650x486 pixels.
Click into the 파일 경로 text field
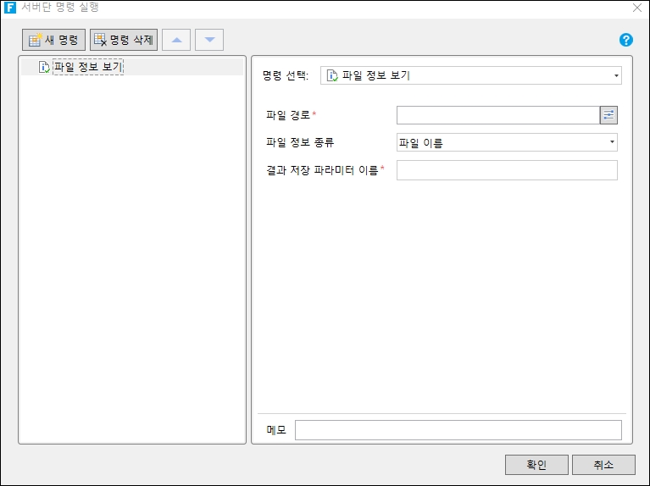point(497,115)
